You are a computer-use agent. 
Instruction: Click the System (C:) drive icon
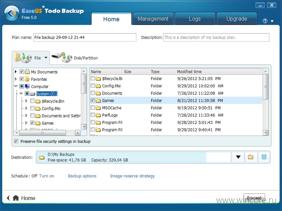tap(33, 94)
